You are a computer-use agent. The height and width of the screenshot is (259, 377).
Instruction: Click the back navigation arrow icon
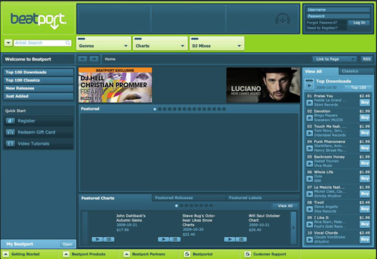[x=82, y=59]
